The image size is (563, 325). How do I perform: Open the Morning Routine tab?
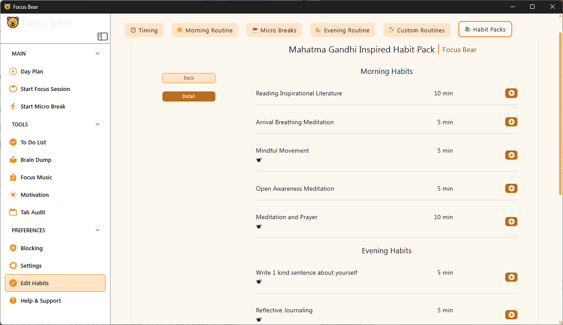tap(205, 30)
